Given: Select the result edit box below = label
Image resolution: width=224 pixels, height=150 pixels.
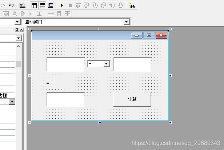Looking at the screenshot, I should [x=65, y=99].
